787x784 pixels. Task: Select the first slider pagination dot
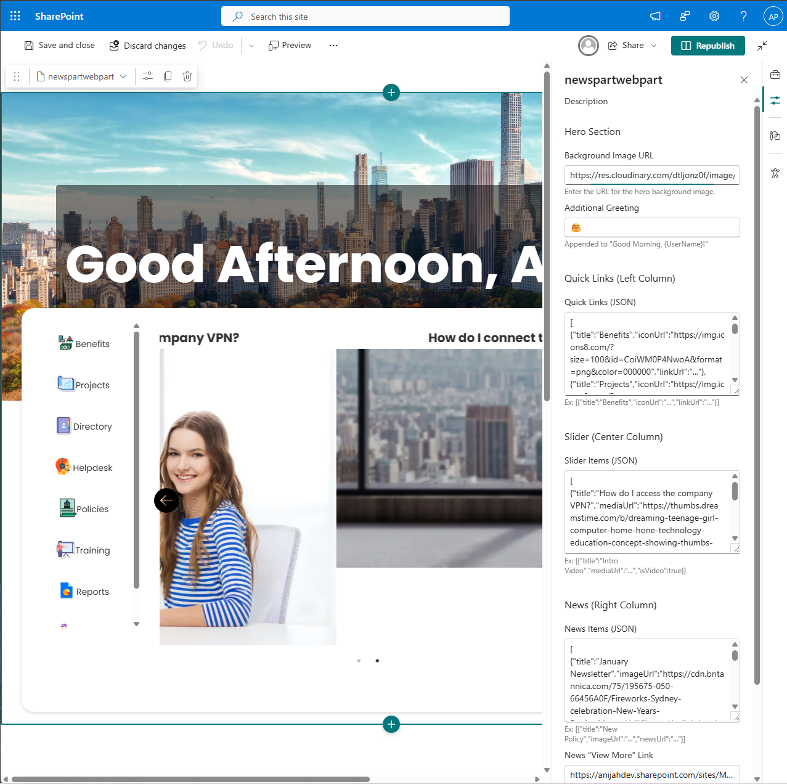click(359, 661)
